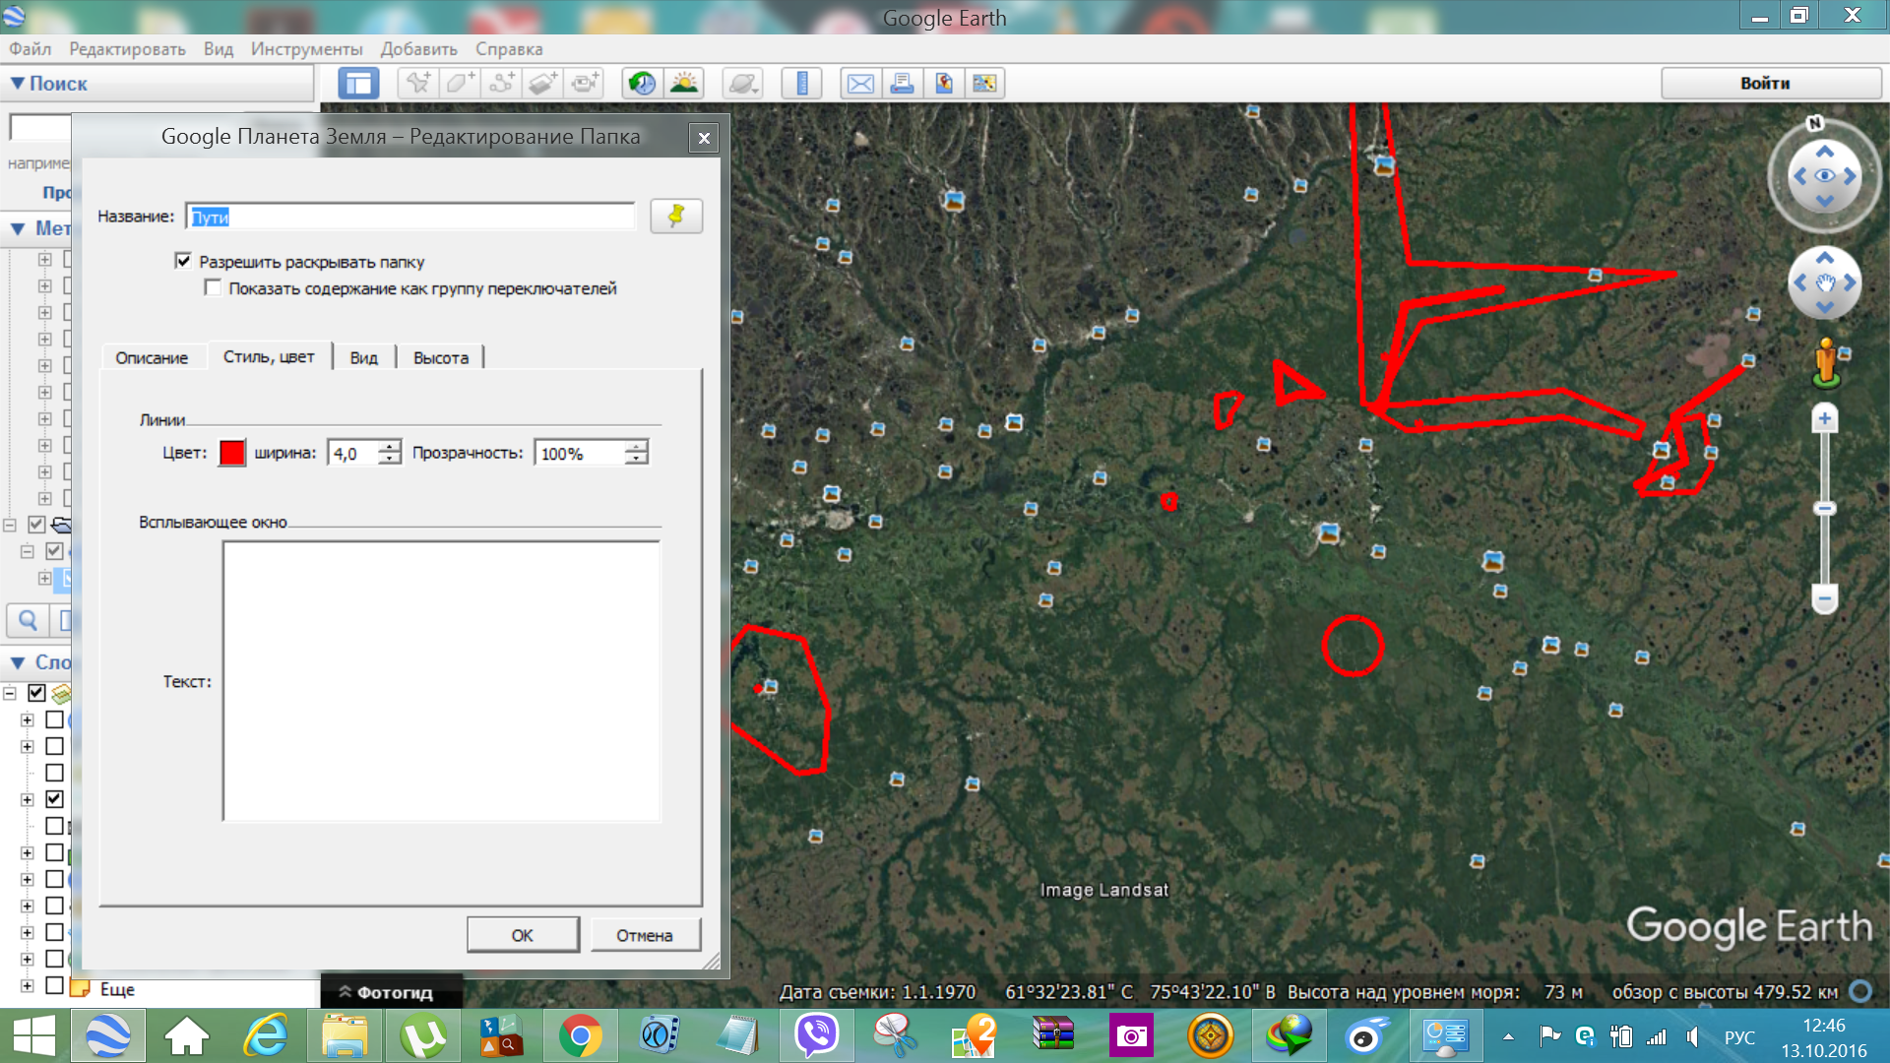Check 'Показать содержание как группу переключателей'
The height and width of the screenshot is (1063, 1890).
tap(213, 287)
